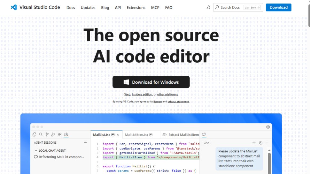
Task: Click the chat bubble icon above CHAT panel
Action: pos(204,134)
